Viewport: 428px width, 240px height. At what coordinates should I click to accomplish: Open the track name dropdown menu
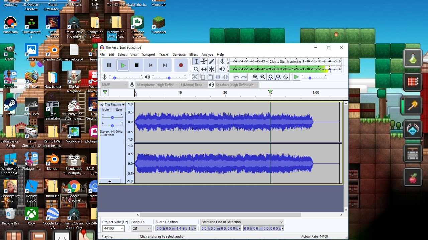point(115,105)
